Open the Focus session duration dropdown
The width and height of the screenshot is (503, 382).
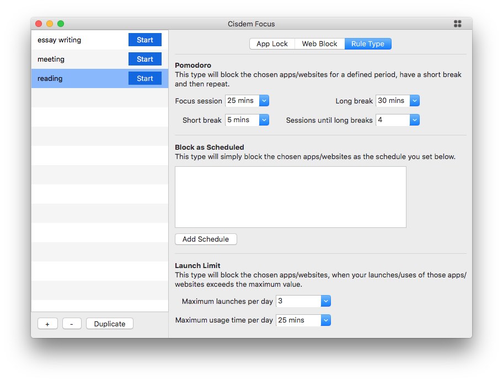264,101
